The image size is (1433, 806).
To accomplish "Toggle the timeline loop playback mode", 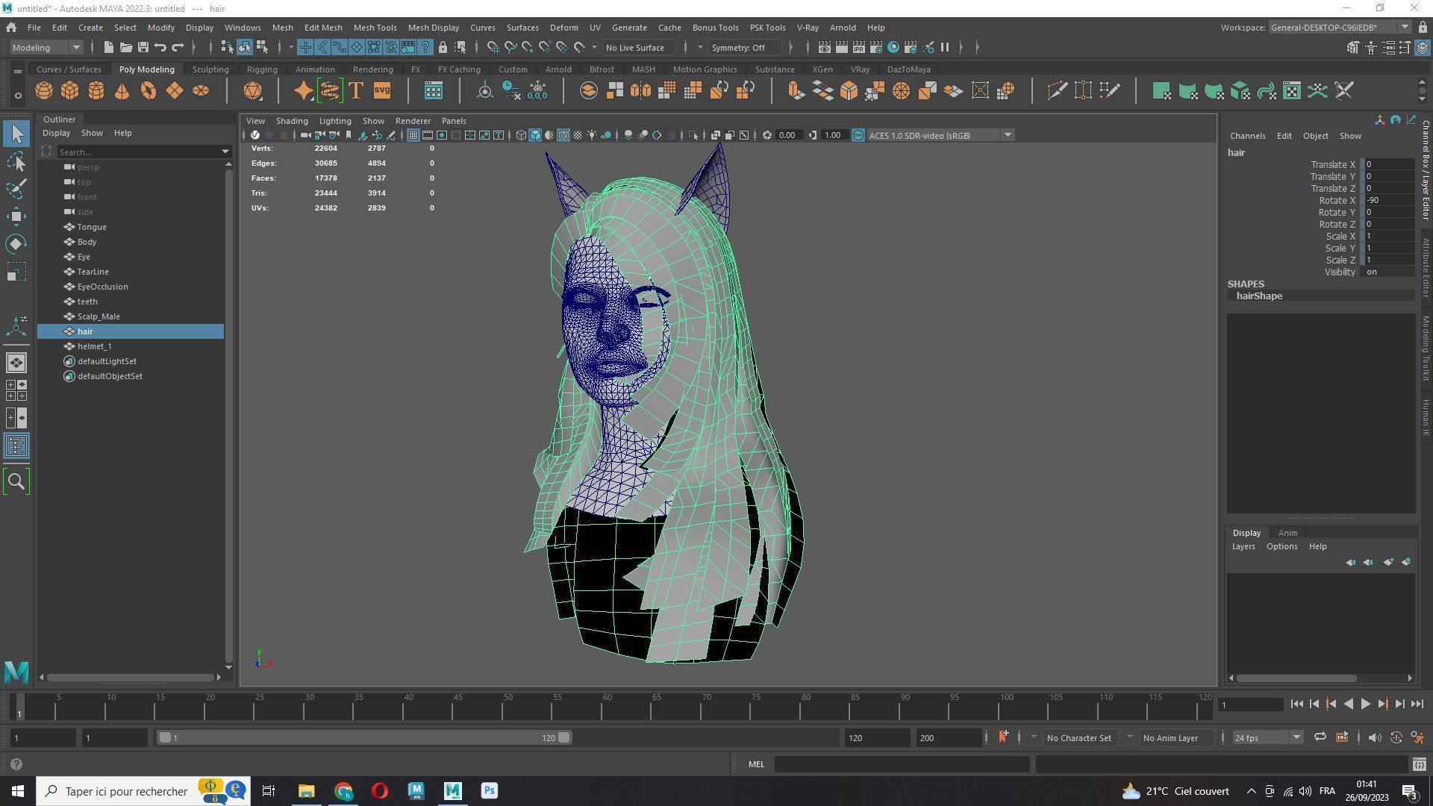I will (1320, 737).
